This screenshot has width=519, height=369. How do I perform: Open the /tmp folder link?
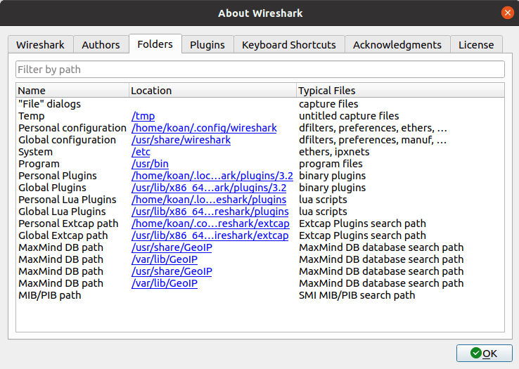[143, 116]
